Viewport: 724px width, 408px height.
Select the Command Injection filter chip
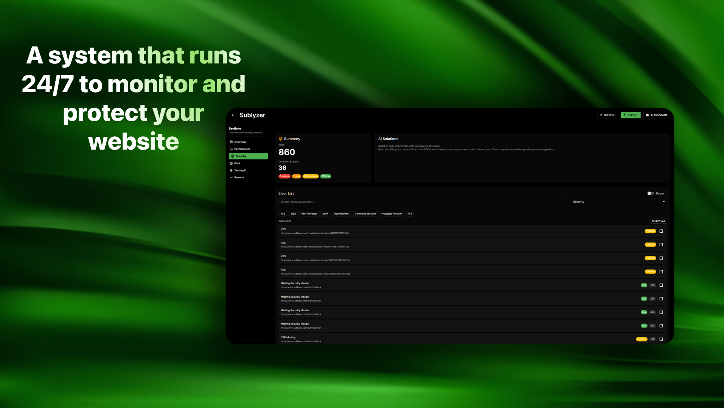[x=365, y=213]
